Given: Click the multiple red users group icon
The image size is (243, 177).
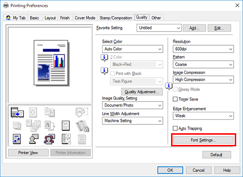Looking at the screenshot, I should coord(50,139).
